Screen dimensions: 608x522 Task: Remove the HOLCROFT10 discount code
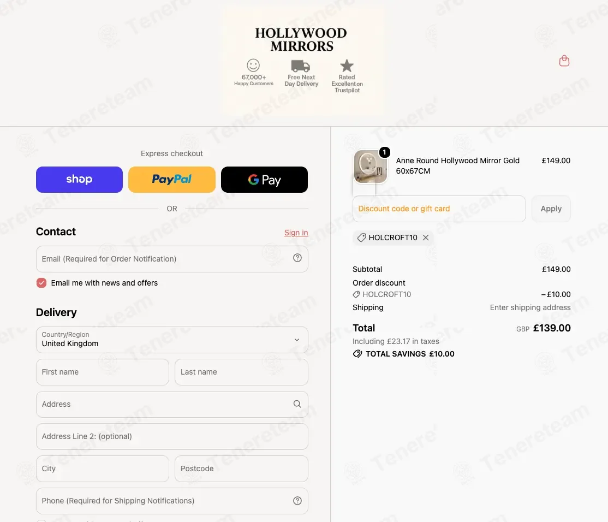[x=426, y=238]
